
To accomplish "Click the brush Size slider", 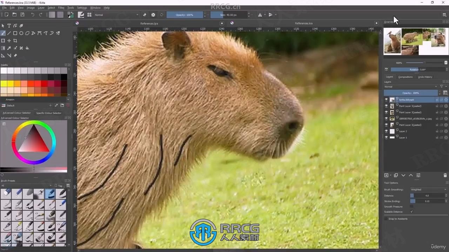I will pyautogui.click(x=228, y=15).
